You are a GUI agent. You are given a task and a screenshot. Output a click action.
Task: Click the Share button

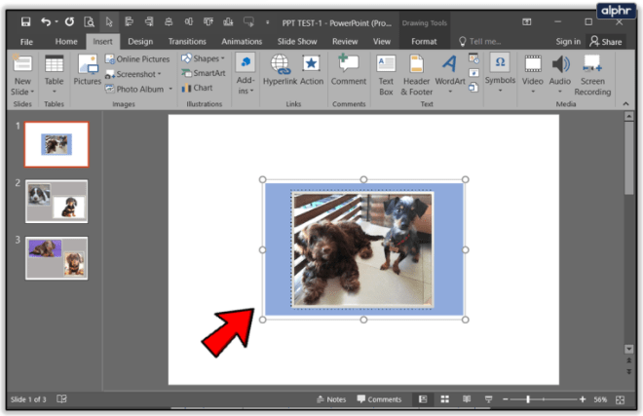point(606,42)
